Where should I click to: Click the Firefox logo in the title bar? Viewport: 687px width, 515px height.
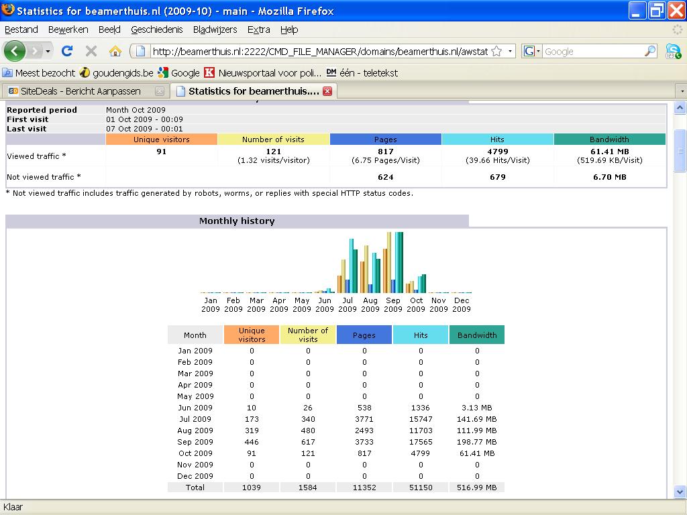point(8,9)
